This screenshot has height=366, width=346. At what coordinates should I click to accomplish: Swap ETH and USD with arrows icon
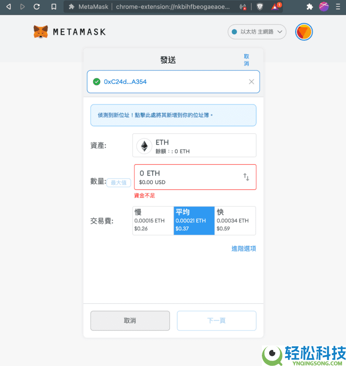pos(246,177)
